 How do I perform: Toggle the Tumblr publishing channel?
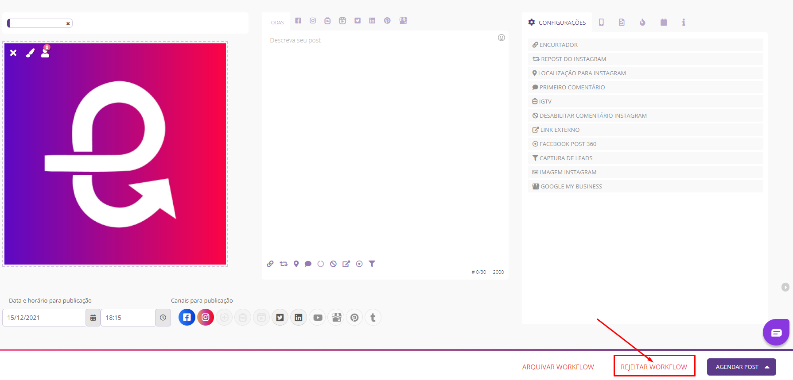373,317
